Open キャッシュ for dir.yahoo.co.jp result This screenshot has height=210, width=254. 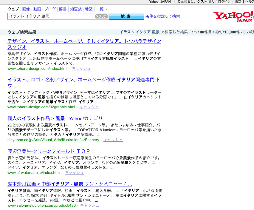coord(113,140)
